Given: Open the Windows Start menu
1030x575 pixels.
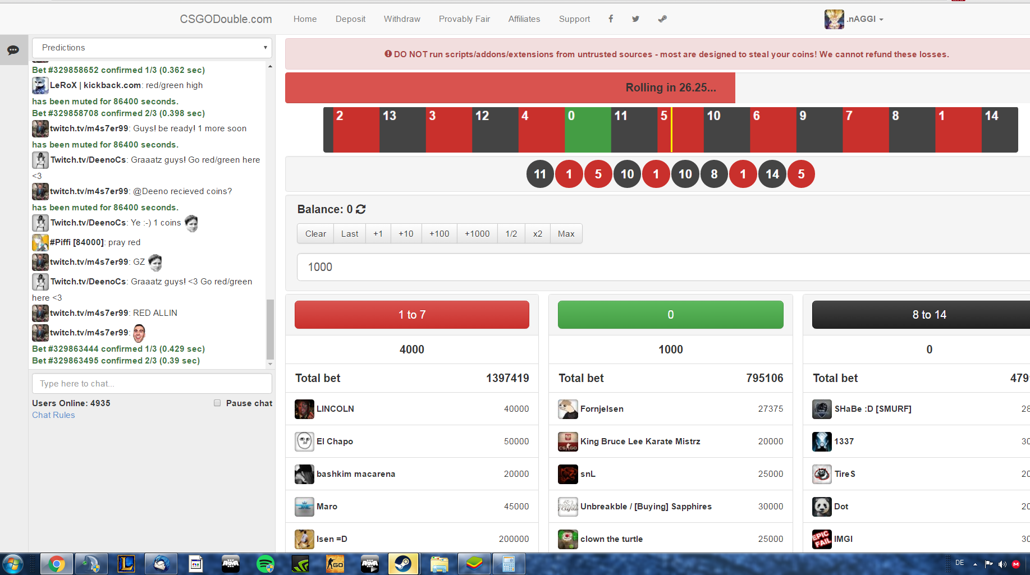Looking at the screenshot, I should pyautogui.click(x=12, y=564).
